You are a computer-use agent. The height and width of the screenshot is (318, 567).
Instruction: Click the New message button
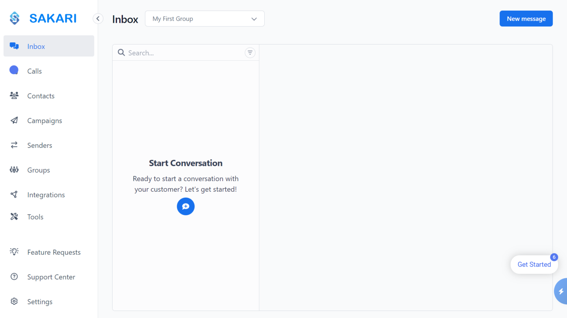tap(526, 19)
